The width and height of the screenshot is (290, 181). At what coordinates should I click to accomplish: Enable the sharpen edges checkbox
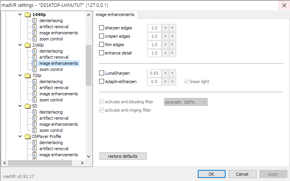click(102, 28)
